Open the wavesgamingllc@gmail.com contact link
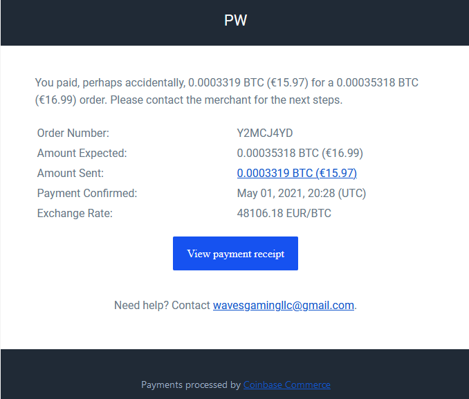Image resolution: width=469 pixels, height=399 pixels. (284, 306)
